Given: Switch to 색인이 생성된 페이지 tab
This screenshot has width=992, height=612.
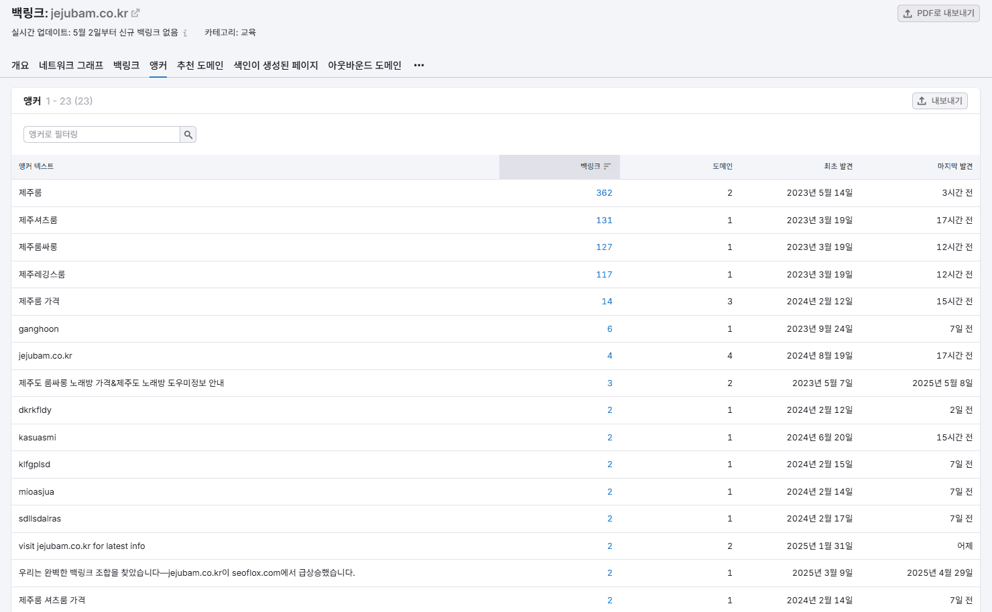Looking at the screenshot, I should [275, 65].
